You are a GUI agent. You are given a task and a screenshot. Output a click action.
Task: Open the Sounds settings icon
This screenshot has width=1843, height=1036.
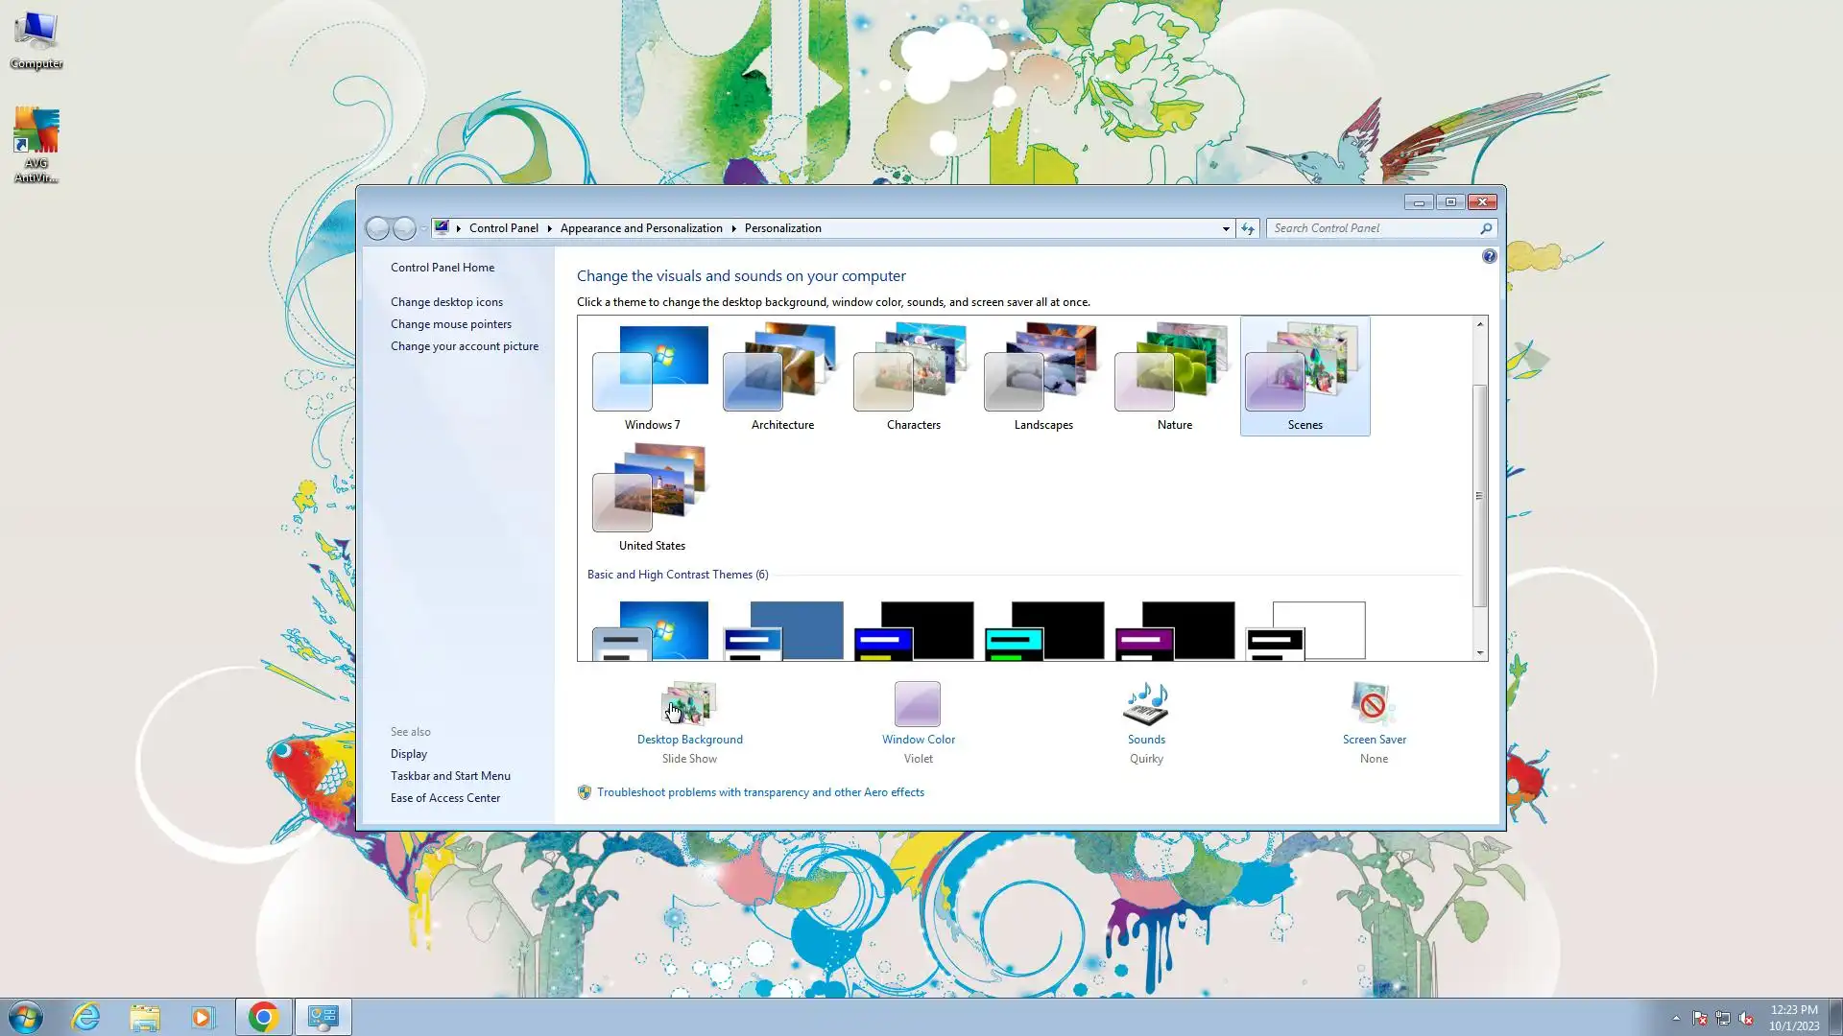pyautogui.click(x=1146, y=704)
